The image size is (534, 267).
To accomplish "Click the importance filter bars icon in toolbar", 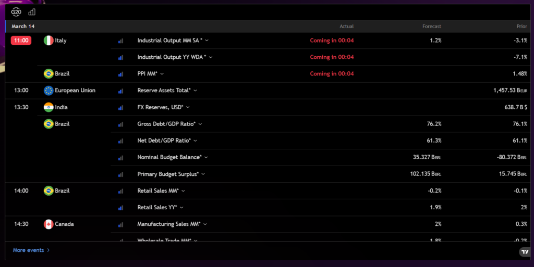I will click(x=32, y=11).
